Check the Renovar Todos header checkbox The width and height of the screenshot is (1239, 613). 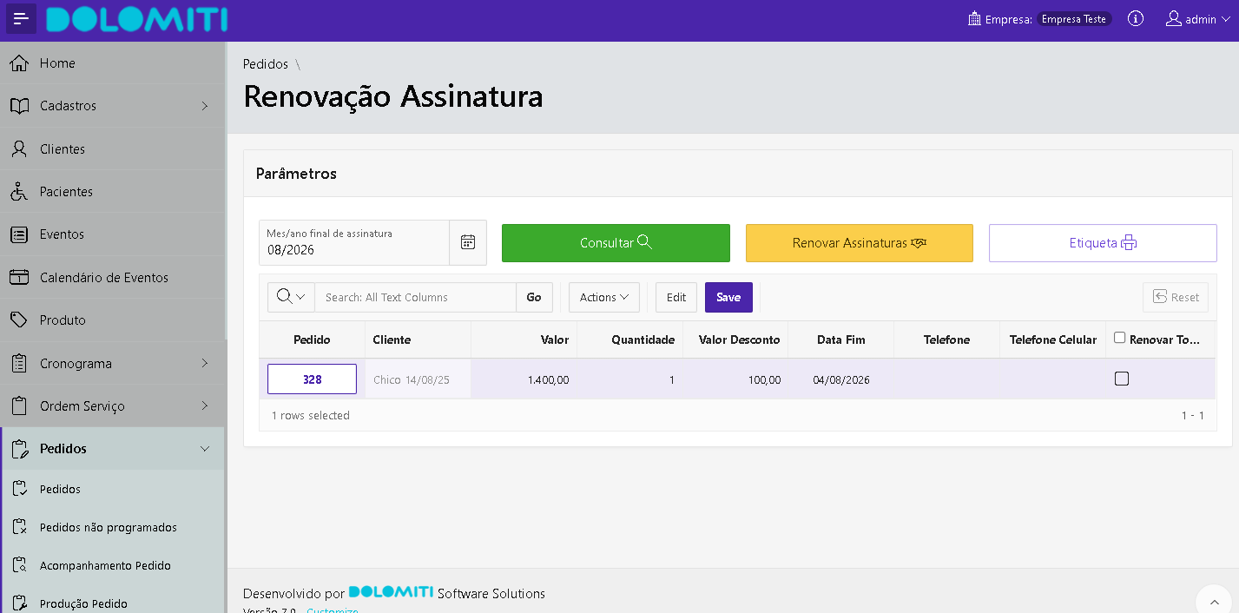click(x=1120, y=339)
